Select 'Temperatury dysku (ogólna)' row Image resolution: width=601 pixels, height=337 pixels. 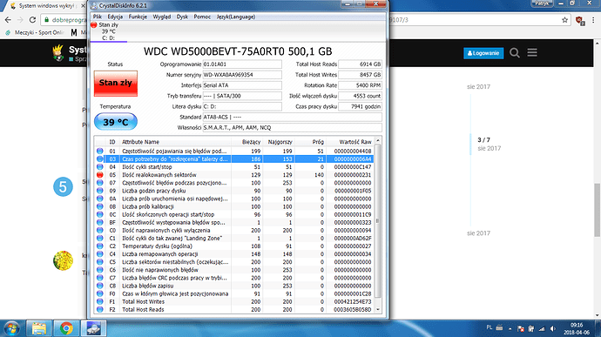(x=234, y=246)
